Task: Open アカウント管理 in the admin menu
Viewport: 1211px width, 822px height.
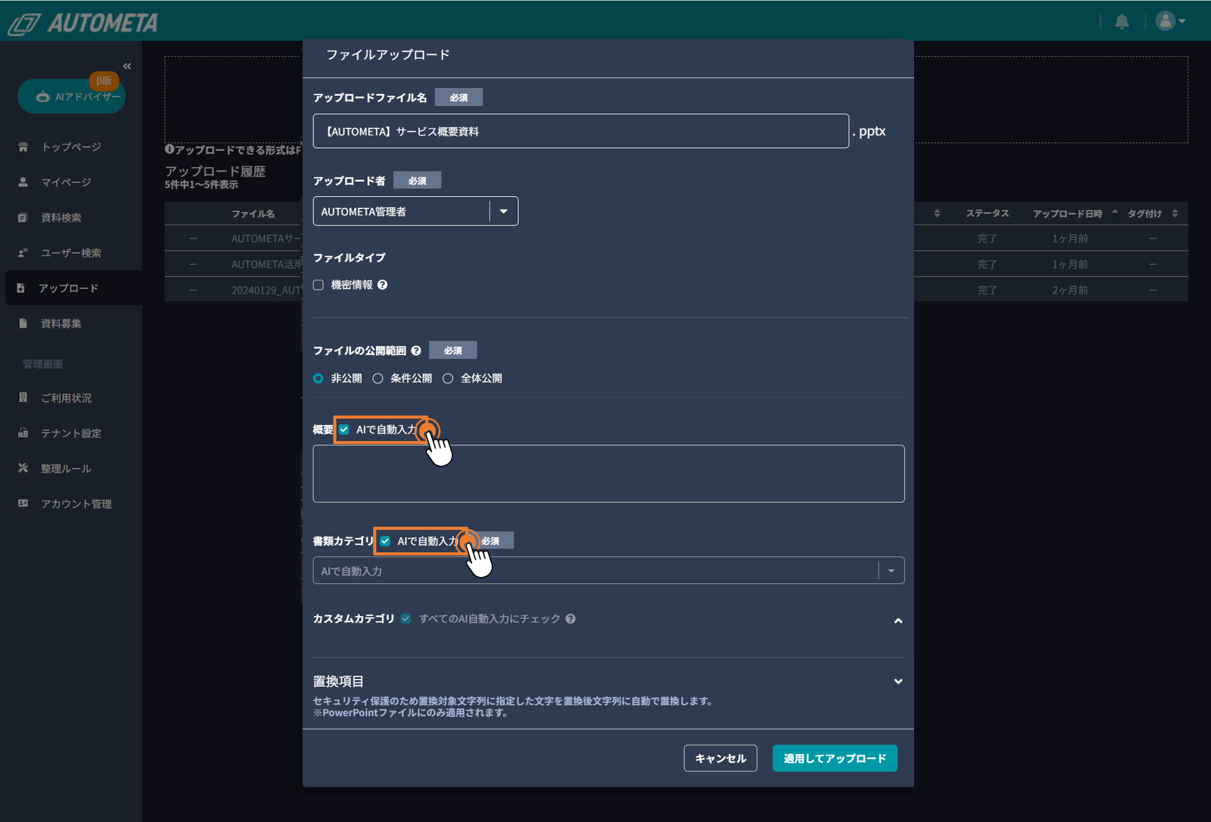Action: coord(76,503)
